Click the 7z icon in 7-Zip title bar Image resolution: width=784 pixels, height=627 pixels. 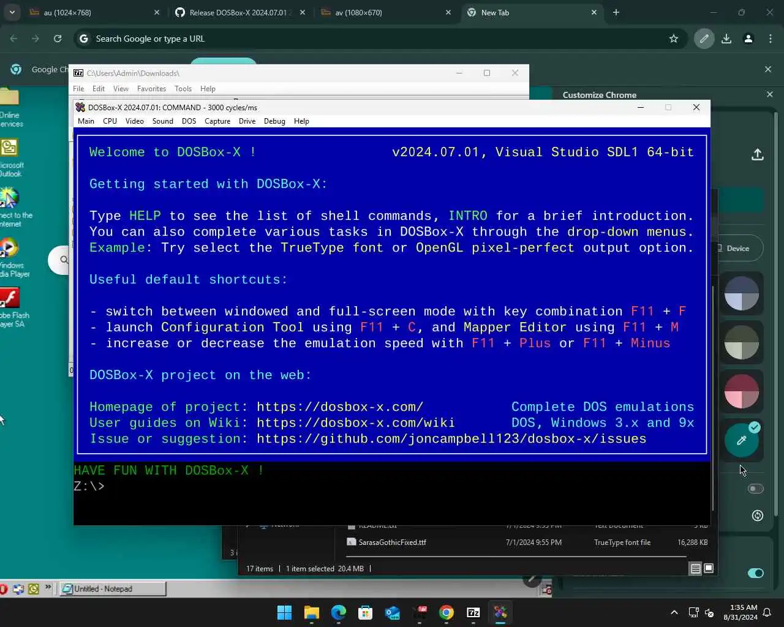pyautogui.click(x=78, y=73)
